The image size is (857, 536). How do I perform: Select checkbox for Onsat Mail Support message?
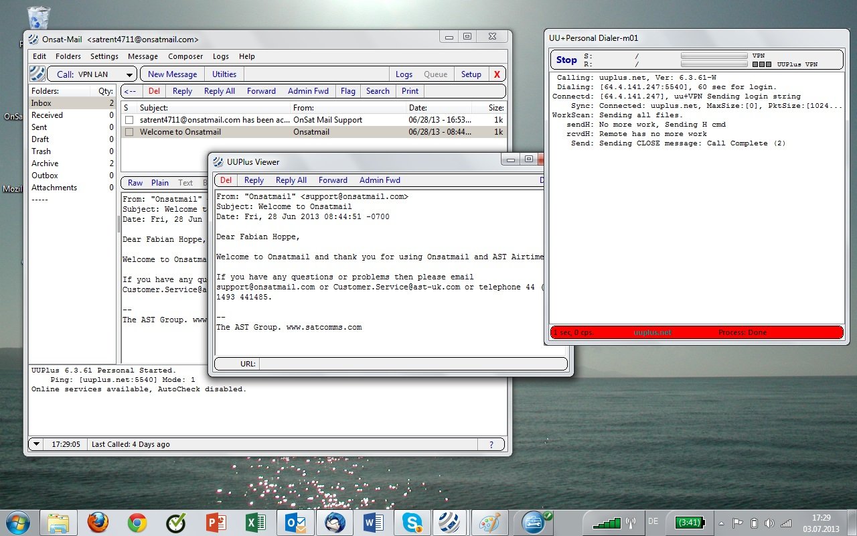[x=129, y=120]
